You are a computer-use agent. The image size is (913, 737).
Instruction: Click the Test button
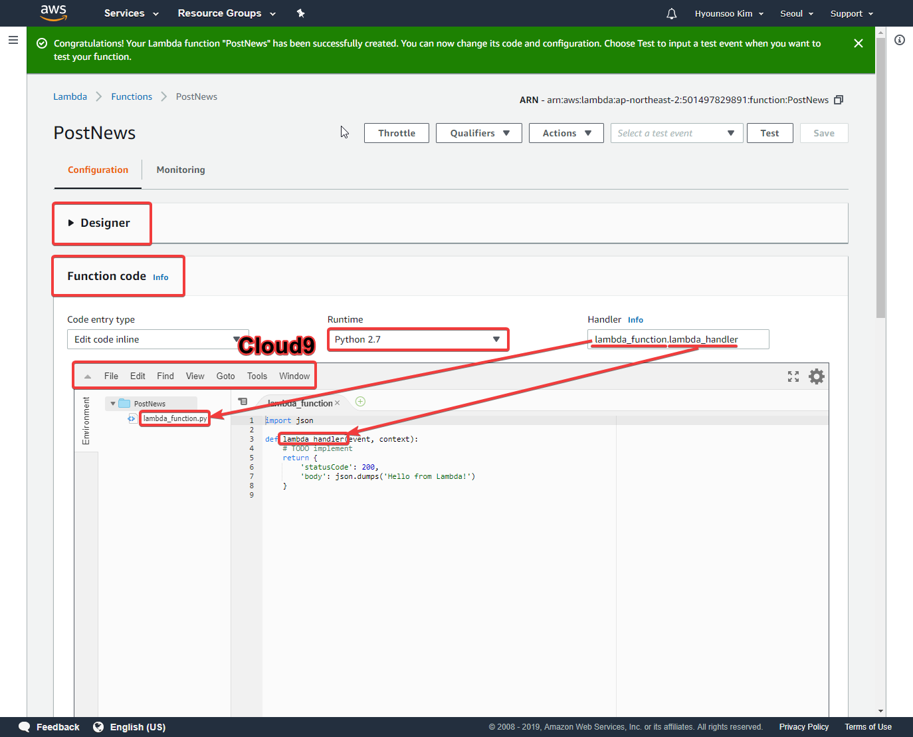point(770,133)
